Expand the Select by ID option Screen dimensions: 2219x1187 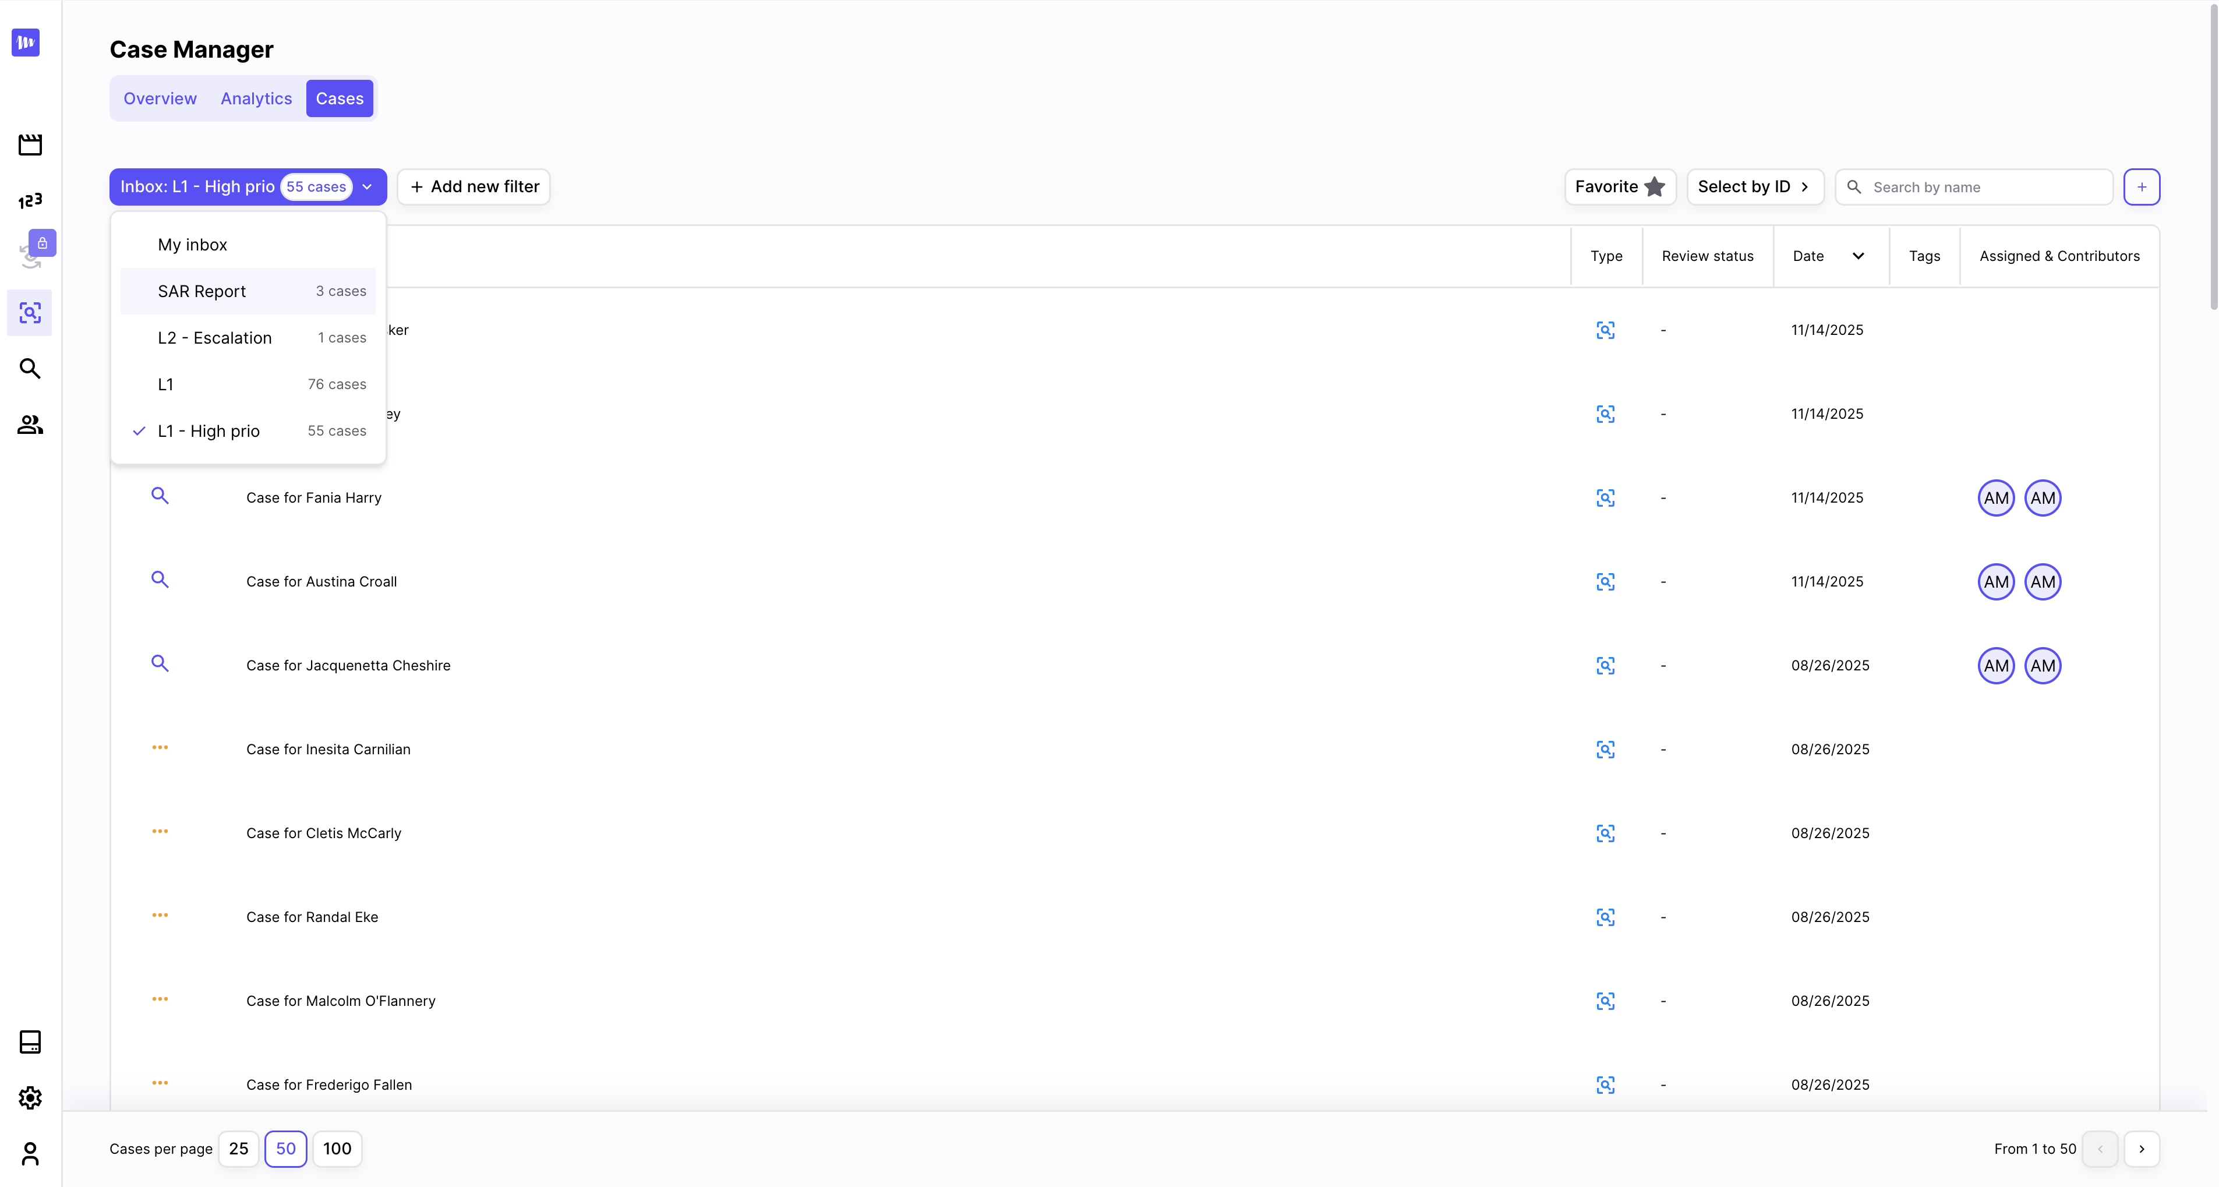(x=1755, y=187)
